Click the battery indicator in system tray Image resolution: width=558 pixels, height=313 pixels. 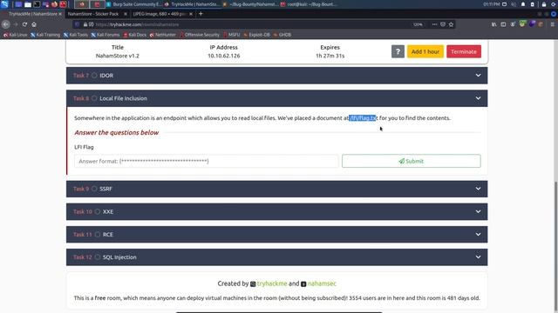point(533,4)
